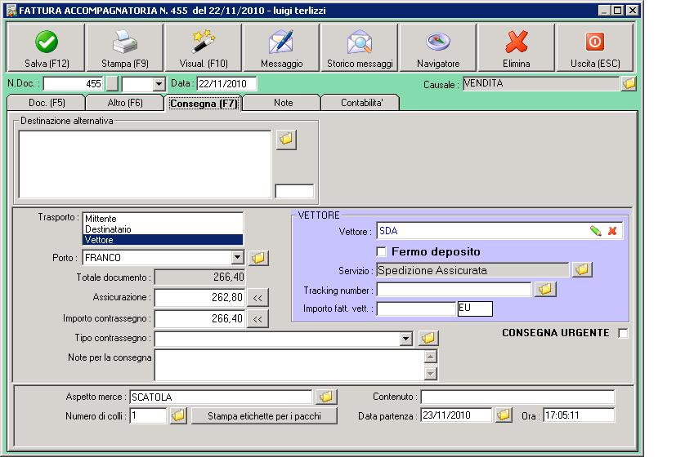Viewport: 694px width, 466px height.
Task: Select Destinatario in Trasporto list
Action: 163,229
